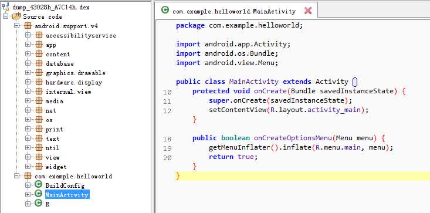Expand the util package node
Viewport: 430px width, 213px height.
point(28,147)
